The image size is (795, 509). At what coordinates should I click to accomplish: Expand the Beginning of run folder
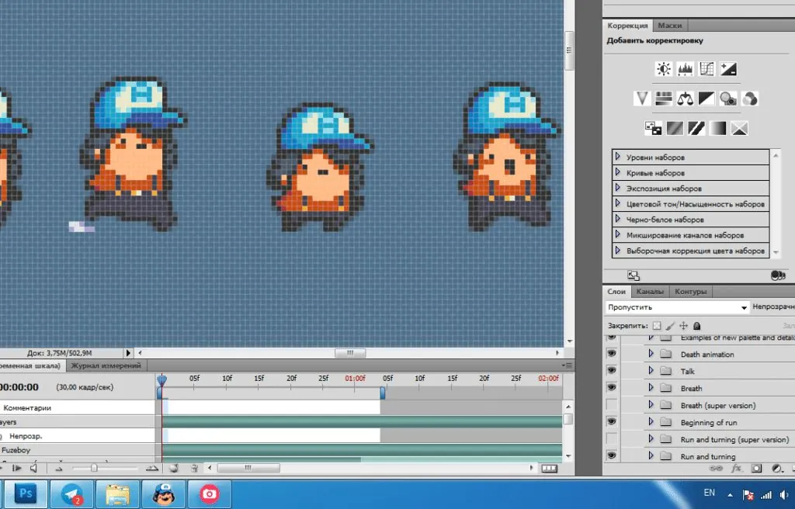click(x=651, y=422)
